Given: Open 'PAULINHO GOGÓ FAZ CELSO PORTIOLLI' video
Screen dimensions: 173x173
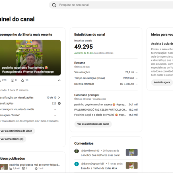Looking at the screenshot, I should click(x=101, y=110).
